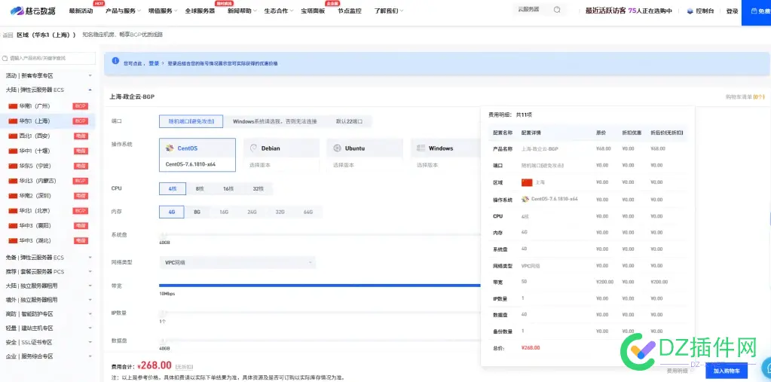
Task: Open the VPC网络 network type dropdown
Action: pos(237,262)
